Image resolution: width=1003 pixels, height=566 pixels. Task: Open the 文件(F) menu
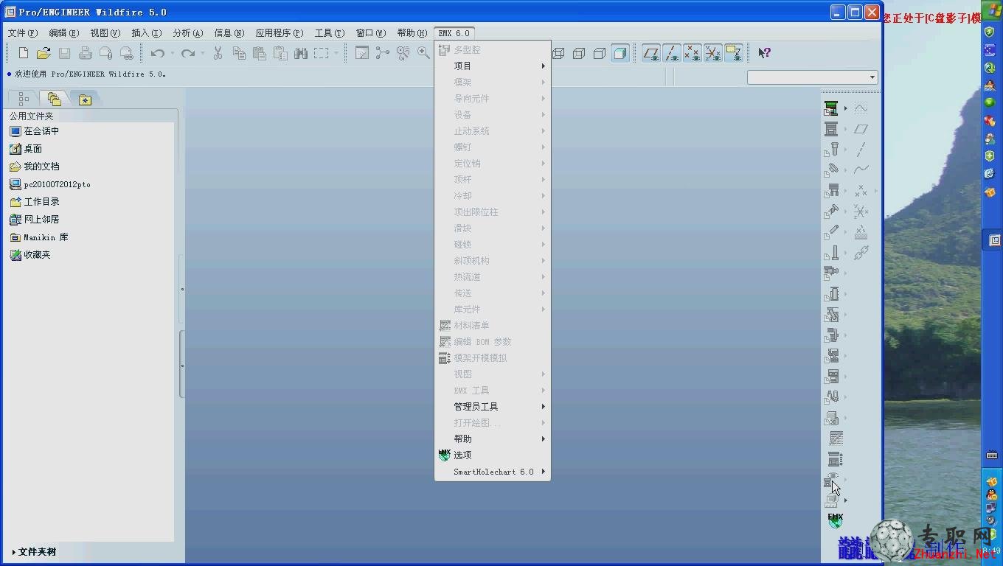[23, 33]
